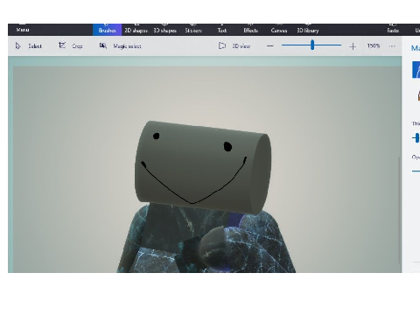Open the Menu button
Image resolution: width=420 pixels, height=315 pixels.
pos(23,29)
